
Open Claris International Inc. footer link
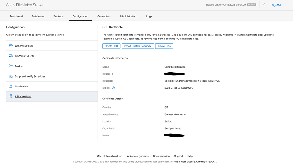pos(110,156)
